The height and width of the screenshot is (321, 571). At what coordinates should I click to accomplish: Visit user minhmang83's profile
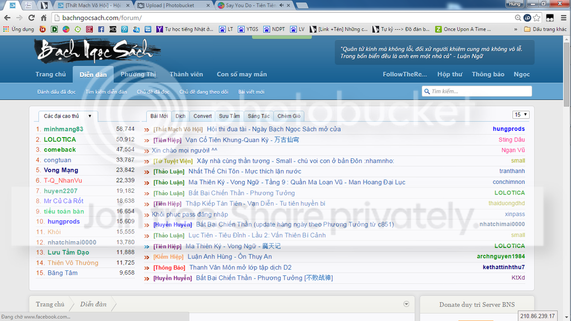63,129
